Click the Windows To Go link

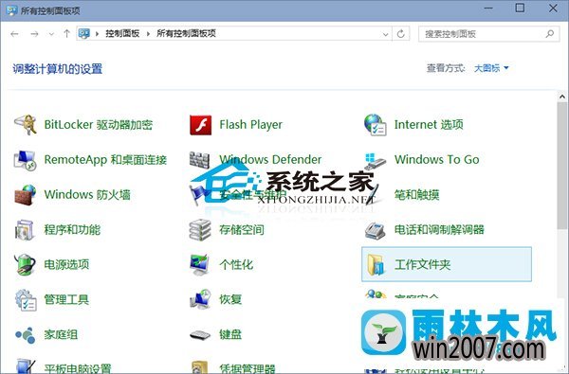(436, 159)
